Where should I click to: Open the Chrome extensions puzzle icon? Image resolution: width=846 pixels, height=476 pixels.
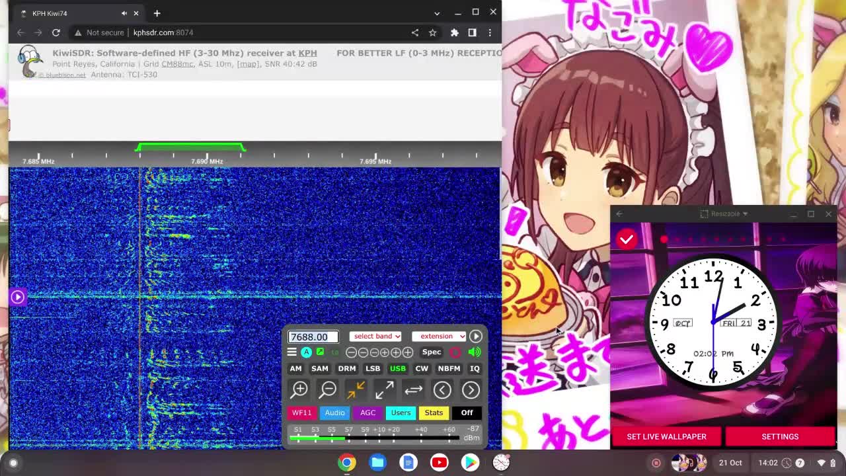[x=455, y=32]
